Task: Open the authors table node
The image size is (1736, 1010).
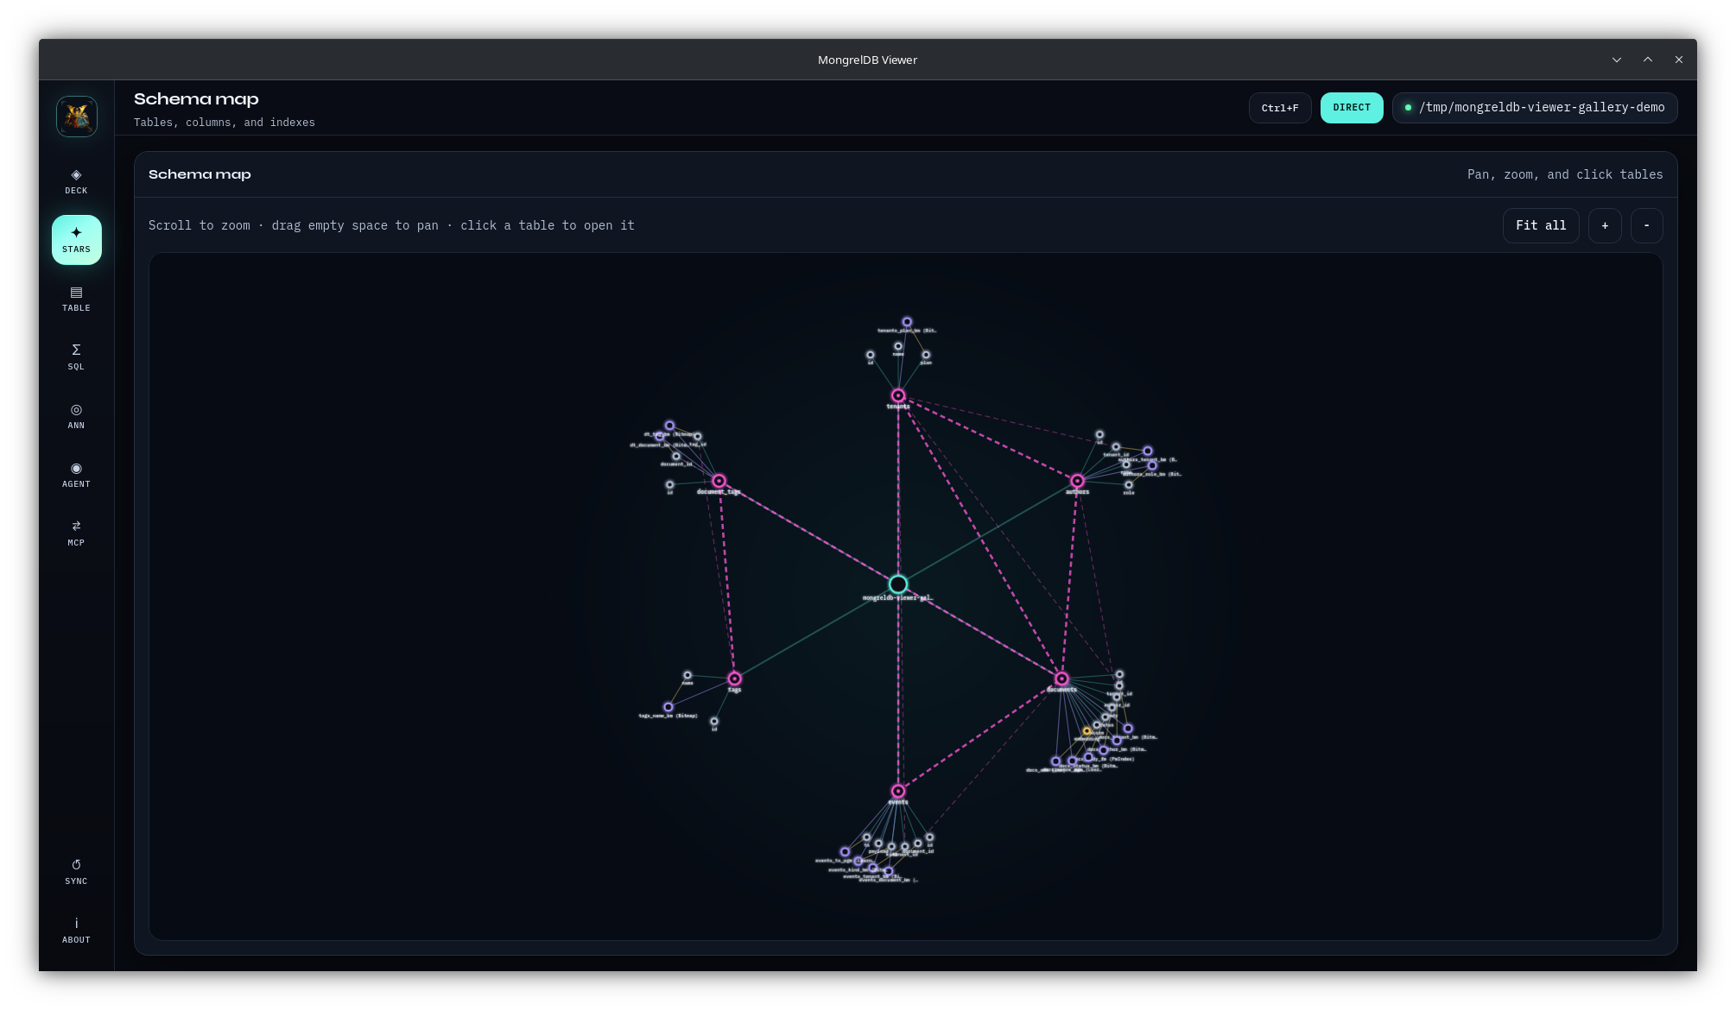Action: (1077, 481)
